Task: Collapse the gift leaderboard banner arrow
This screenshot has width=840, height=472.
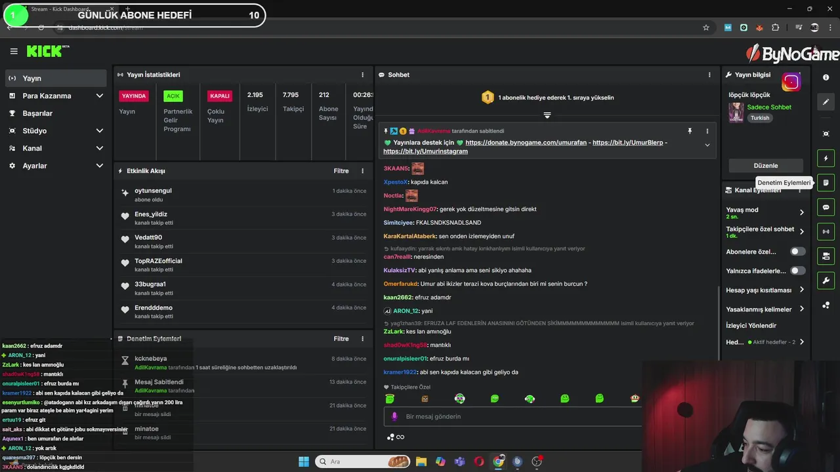Action: (547, 115)
